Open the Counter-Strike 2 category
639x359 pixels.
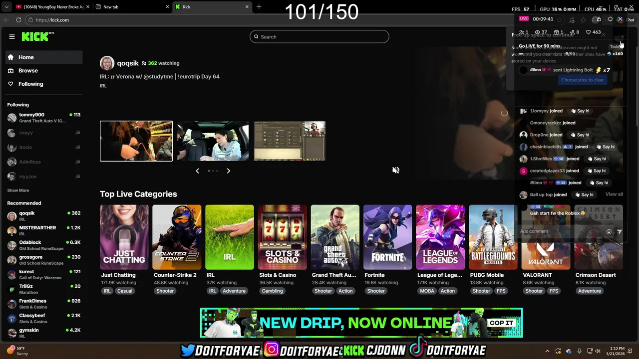pyautogui.click(x=177, y=237)
